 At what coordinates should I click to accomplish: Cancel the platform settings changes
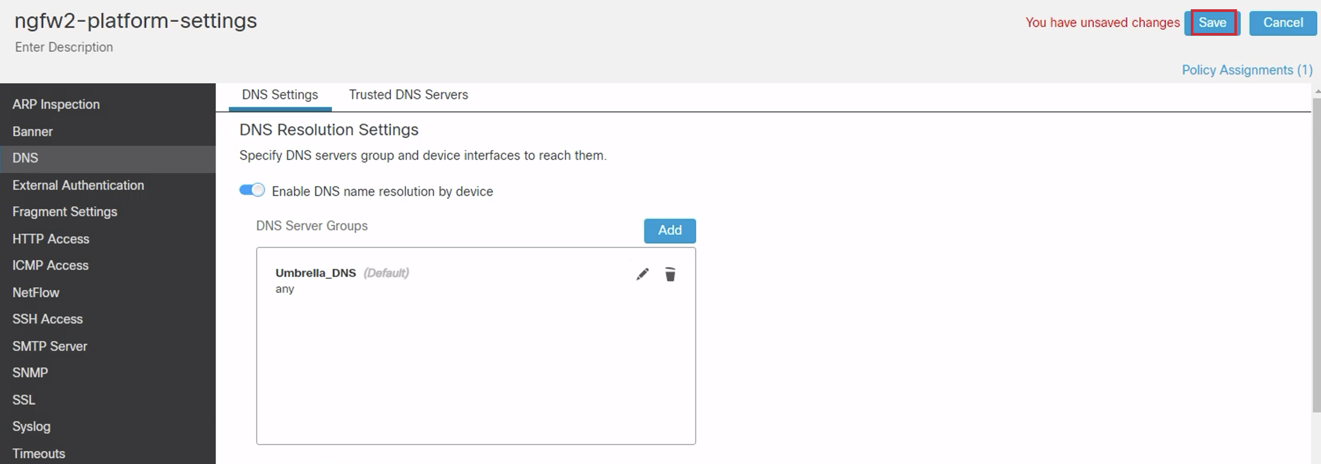coord(1283,22)
